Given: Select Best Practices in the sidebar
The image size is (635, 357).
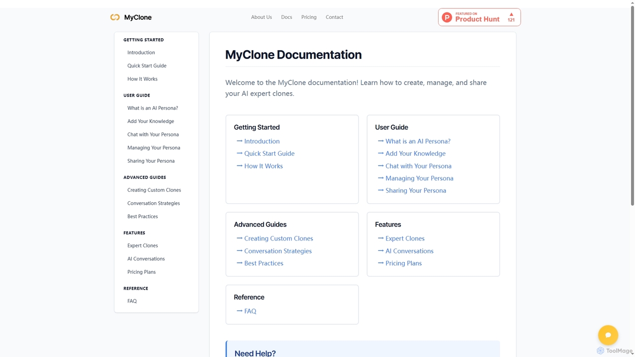Looking at the screenshot, I should coord(142,217).
